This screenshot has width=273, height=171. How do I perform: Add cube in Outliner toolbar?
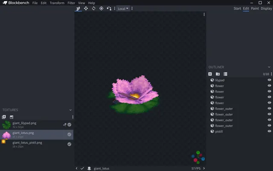click(x=210, y=74)
